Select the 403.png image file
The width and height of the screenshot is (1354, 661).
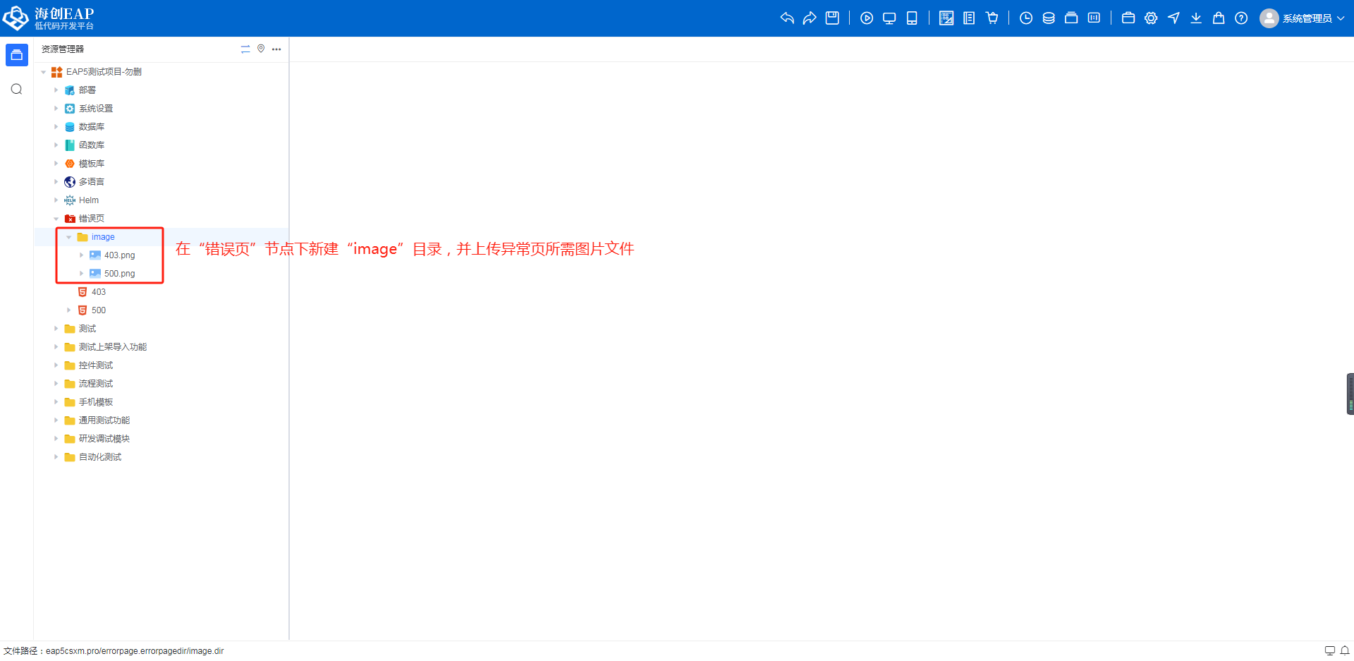119,255
